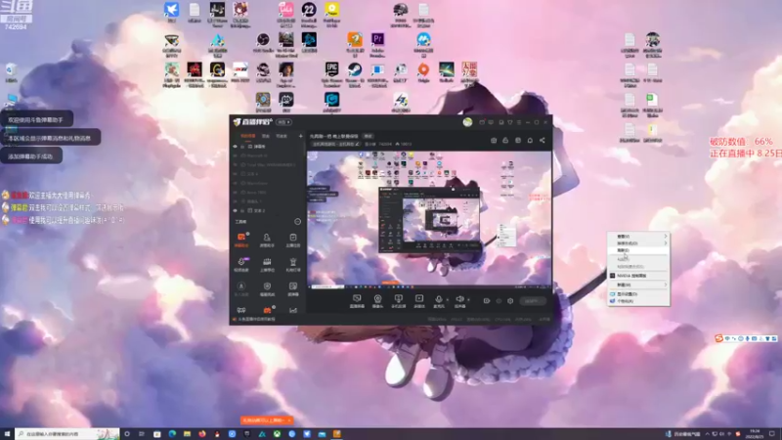Open Task View on the taskbar
The image size is (782, 440).
click(142, 434)
